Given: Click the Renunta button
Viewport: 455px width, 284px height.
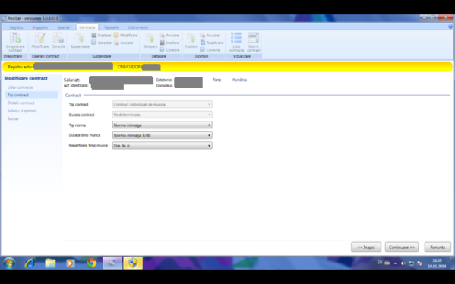Looking at the screenshot, I should pyautogui.click(x=438, y=247).
